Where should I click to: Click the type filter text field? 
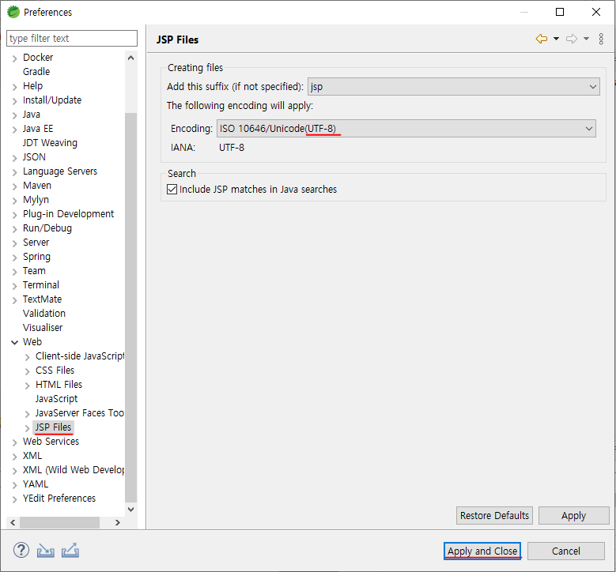pyautogui.click(x=72, y=38)
